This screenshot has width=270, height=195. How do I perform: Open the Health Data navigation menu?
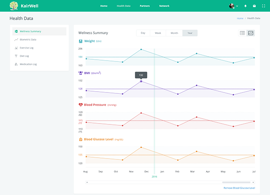(123, 6)
